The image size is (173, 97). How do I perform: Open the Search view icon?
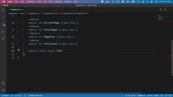point(3,17)
